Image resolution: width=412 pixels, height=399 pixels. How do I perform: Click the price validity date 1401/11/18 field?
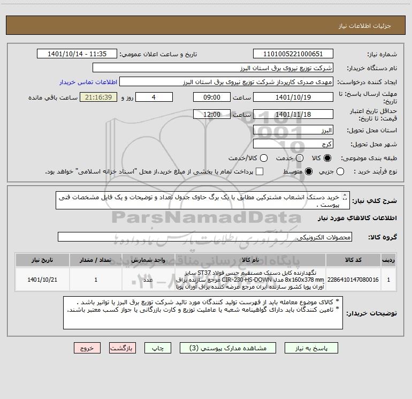[293, 114]
